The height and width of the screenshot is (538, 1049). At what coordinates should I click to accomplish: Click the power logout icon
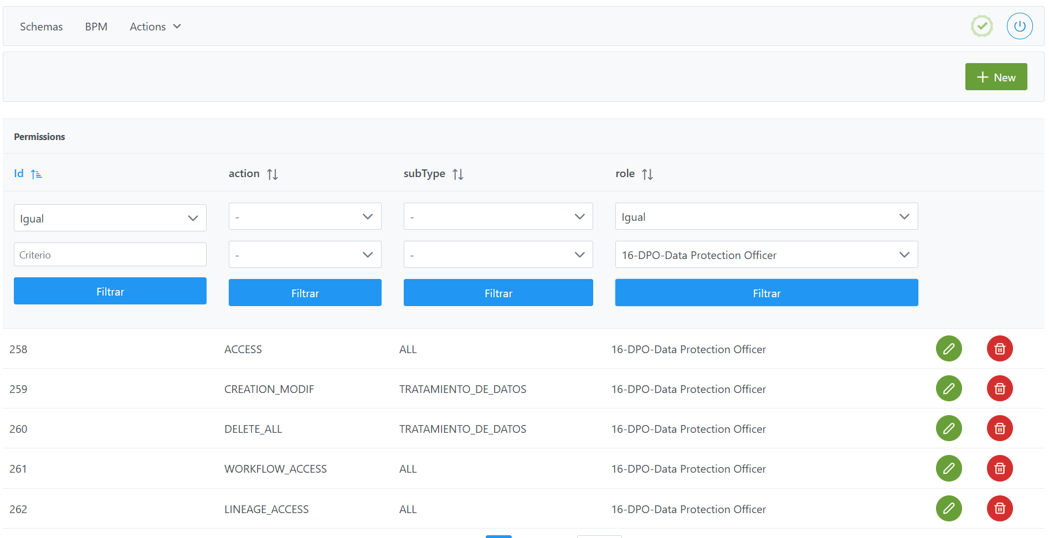pyautogui.click(x=1019, y=26)
